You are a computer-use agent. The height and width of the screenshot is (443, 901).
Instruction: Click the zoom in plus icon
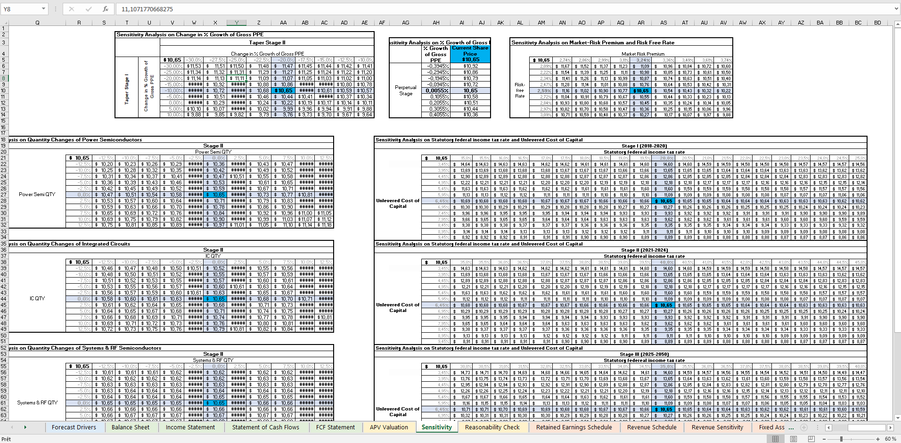(x=878, y=439)
